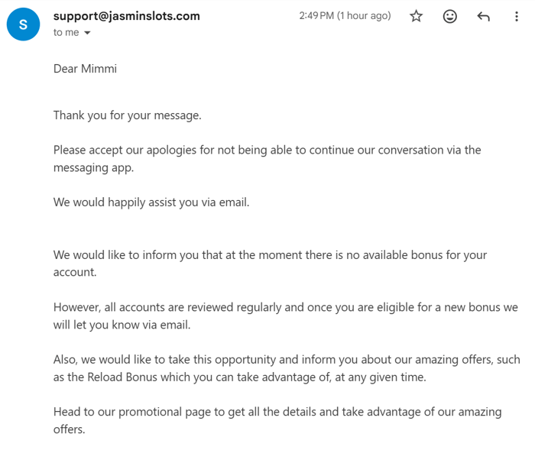Click the "Please accept our apologies" paragraph
535x450 pixels.
pos(267,159)
